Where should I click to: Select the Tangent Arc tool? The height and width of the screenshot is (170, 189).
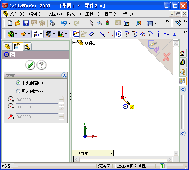(x=134, y=34)
